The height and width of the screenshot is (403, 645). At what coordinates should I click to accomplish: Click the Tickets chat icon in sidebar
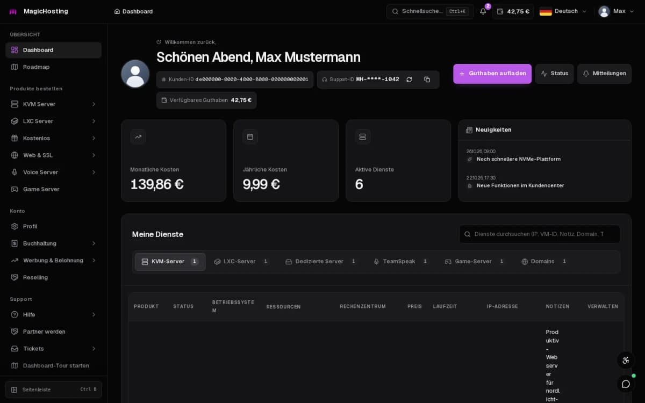(15, 349)
